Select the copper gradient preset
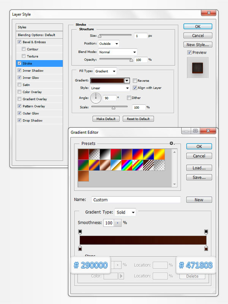 pos(105,165)
